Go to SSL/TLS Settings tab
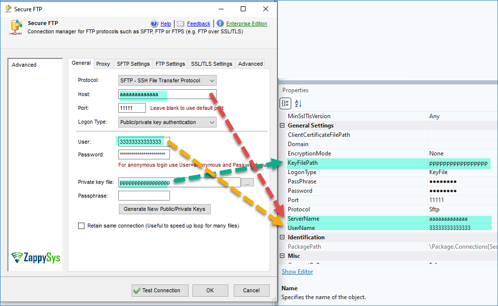This screenshot has height=306, width=498. [212, 64]
